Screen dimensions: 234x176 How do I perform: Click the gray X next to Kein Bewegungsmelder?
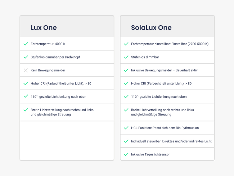tap(26, 70)
